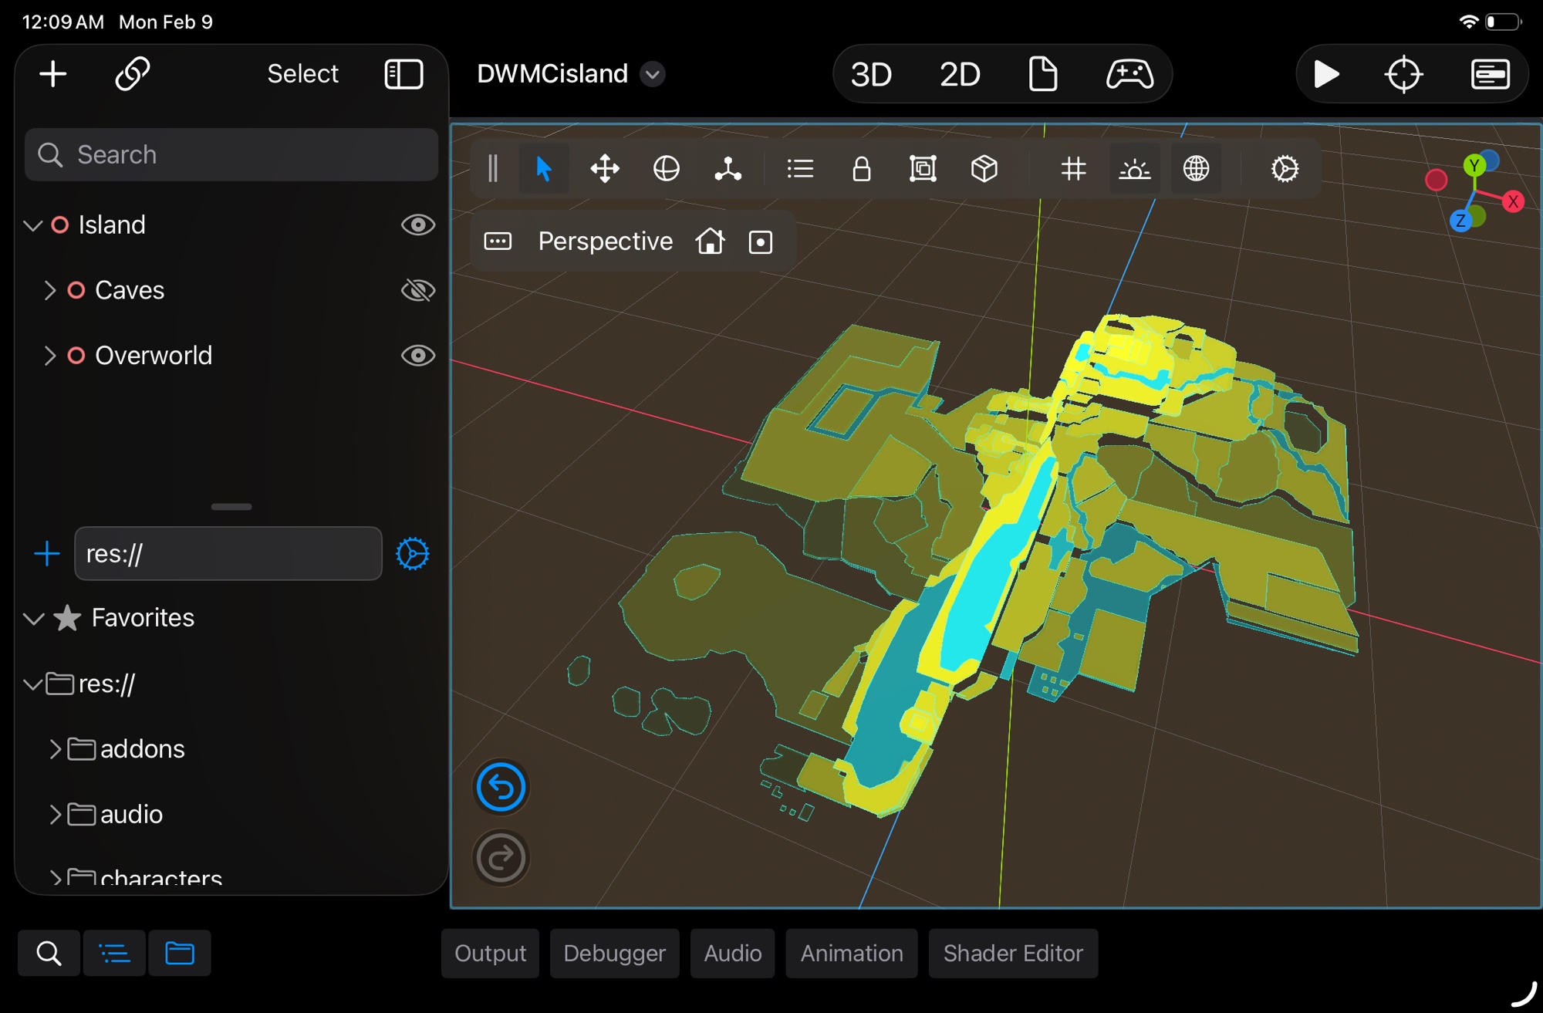
Task: Click the Perspective view button
Action: (x=605, y=241)
